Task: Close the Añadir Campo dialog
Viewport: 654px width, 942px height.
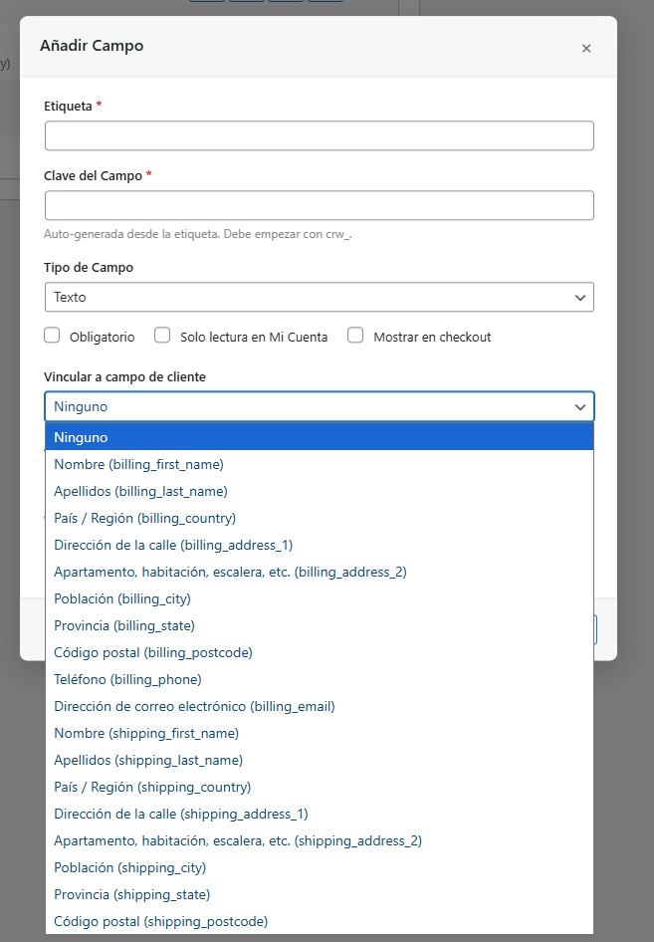Action: pyautogui.click(x=586, y=48)
